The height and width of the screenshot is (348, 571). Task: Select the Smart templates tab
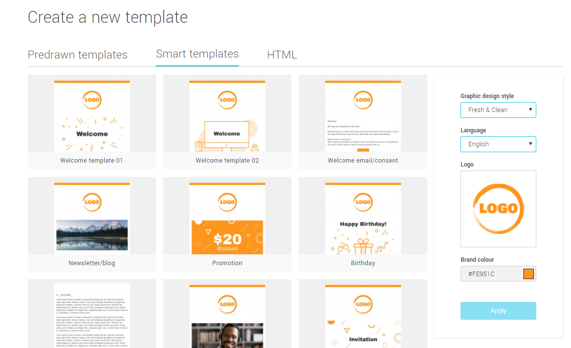pyautogui.click(x=197, y=54)
